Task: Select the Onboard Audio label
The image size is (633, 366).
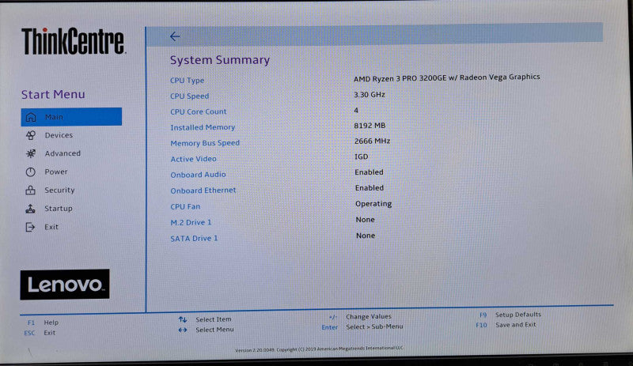Action: (198, 175)
